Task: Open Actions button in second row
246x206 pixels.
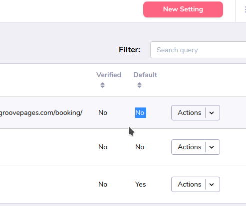Action: pos(190,147)
